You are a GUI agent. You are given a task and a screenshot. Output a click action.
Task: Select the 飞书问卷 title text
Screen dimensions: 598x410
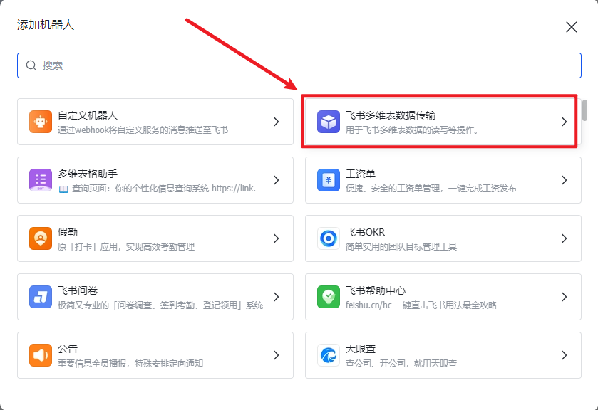pos(78,290)
